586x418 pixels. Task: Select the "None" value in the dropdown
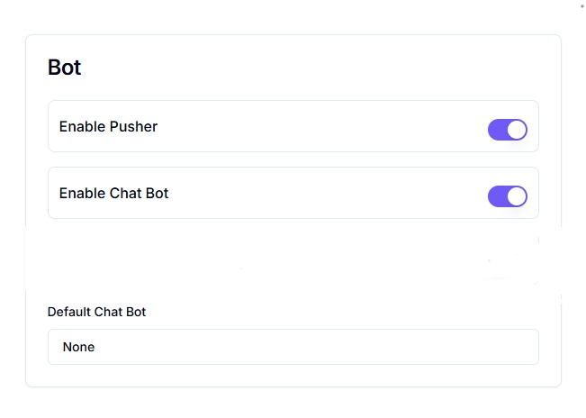click(79, 347)
